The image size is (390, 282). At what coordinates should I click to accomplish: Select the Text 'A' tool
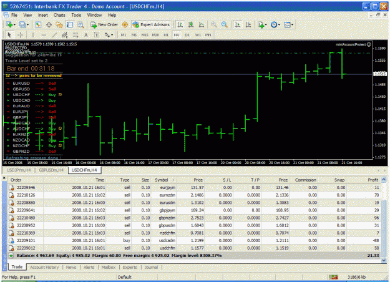coord(86,35)
